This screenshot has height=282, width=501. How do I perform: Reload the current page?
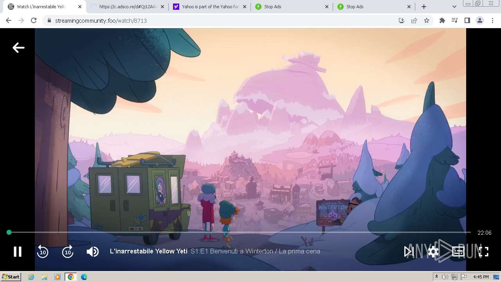coord(34,20)
